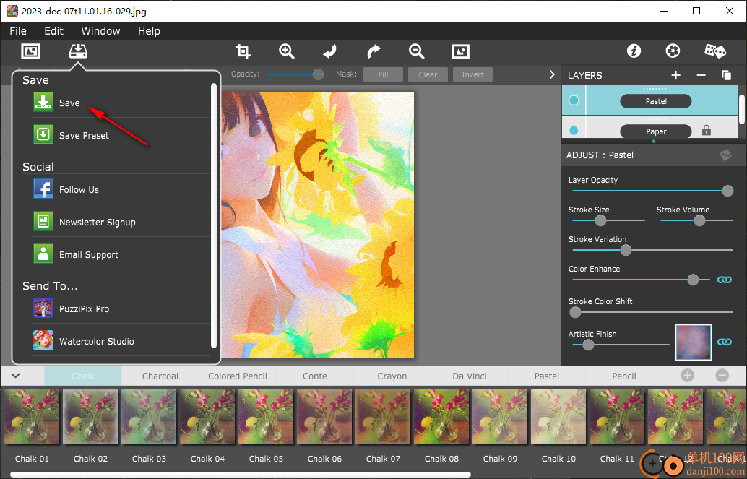
Task: Open the settings gear icon
Action: (673, 51)
